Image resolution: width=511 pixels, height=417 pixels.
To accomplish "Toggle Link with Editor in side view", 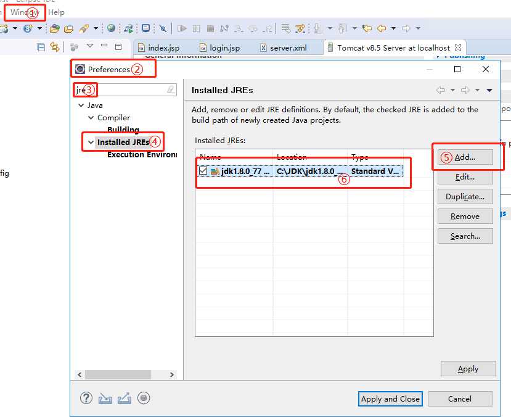I will (x=55, y=47).
